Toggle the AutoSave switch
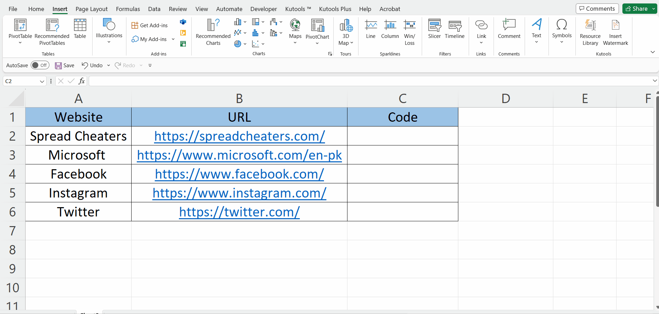Viewport: 659px width, 314px height. pos(40,65)
